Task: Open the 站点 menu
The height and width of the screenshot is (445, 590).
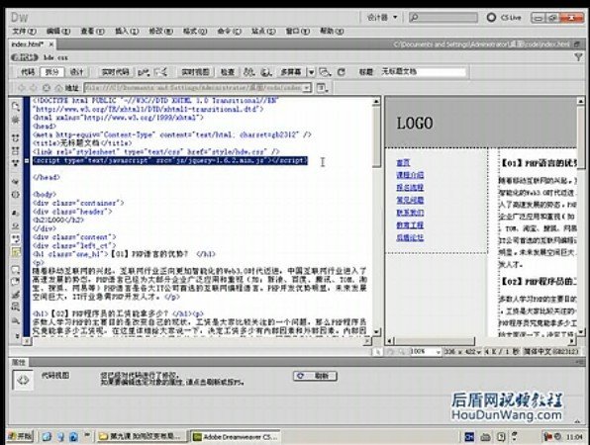Action: [x=263, y=32]
